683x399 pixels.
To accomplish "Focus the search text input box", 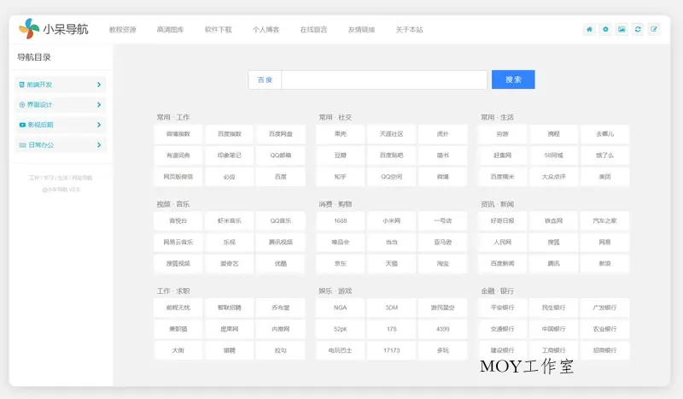I will point(384,79).
